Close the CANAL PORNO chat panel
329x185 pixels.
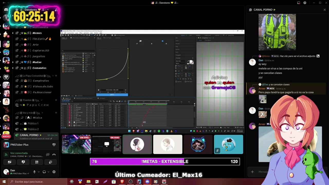pyautogui.click(x=325, y=10)
